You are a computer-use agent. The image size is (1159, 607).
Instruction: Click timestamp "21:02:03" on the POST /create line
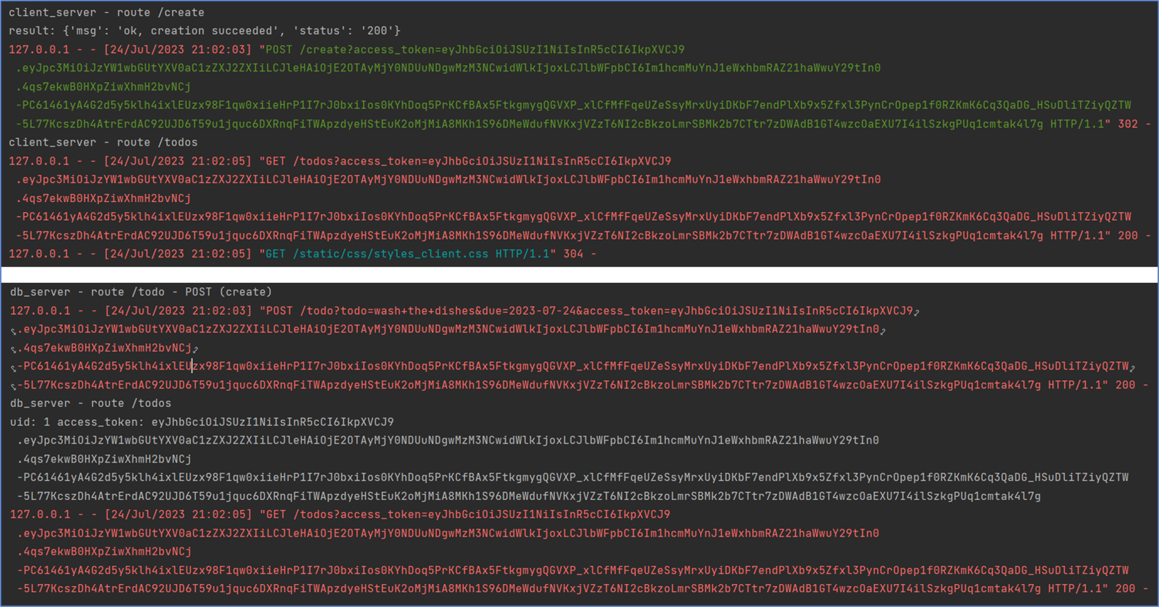[218, 50]
